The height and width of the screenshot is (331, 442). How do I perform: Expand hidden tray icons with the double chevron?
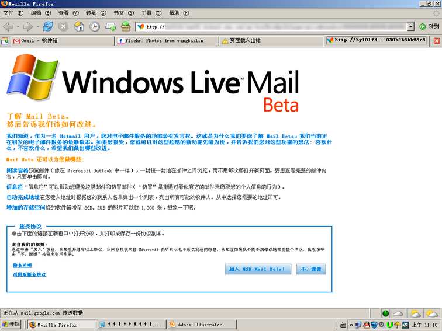(x=351, y=325)
